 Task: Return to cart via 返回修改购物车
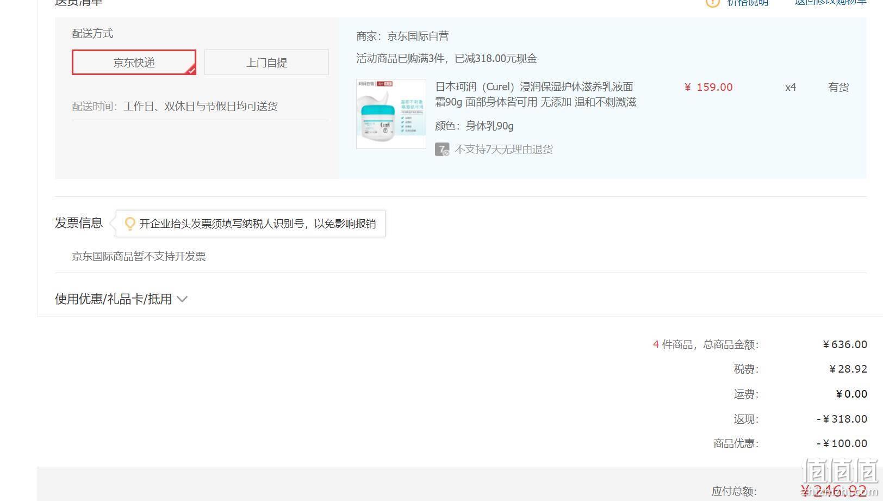click(831, 2)
